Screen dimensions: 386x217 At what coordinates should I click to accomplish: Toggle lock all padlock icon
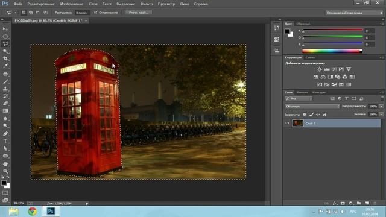tap(324, 115)
